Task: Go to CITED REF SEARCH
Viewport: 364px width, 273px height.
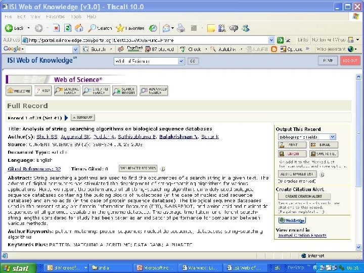Action: [x=96, y=91]
